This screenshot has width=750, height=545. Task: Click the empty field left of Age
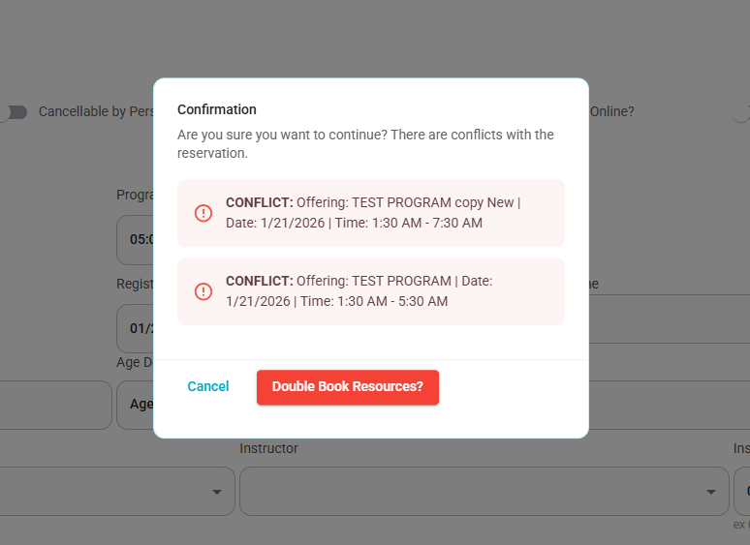pos(56,405)
